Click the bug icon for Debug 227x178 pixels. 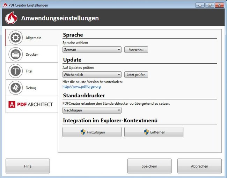(x=16, y=88)
